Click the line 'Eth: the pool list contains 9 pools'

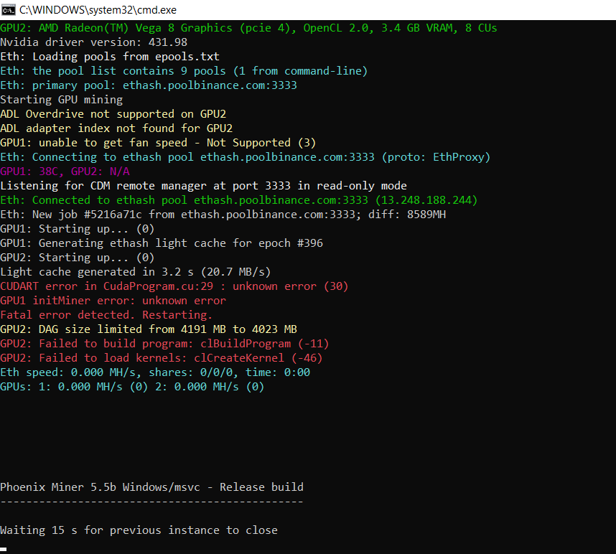tap(184, 71)
